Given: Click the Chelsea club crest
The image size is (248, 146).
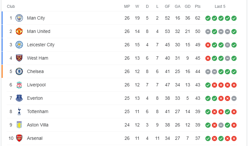Looking at the screenshot, I should pyautogui.click(x=19, y=71).
